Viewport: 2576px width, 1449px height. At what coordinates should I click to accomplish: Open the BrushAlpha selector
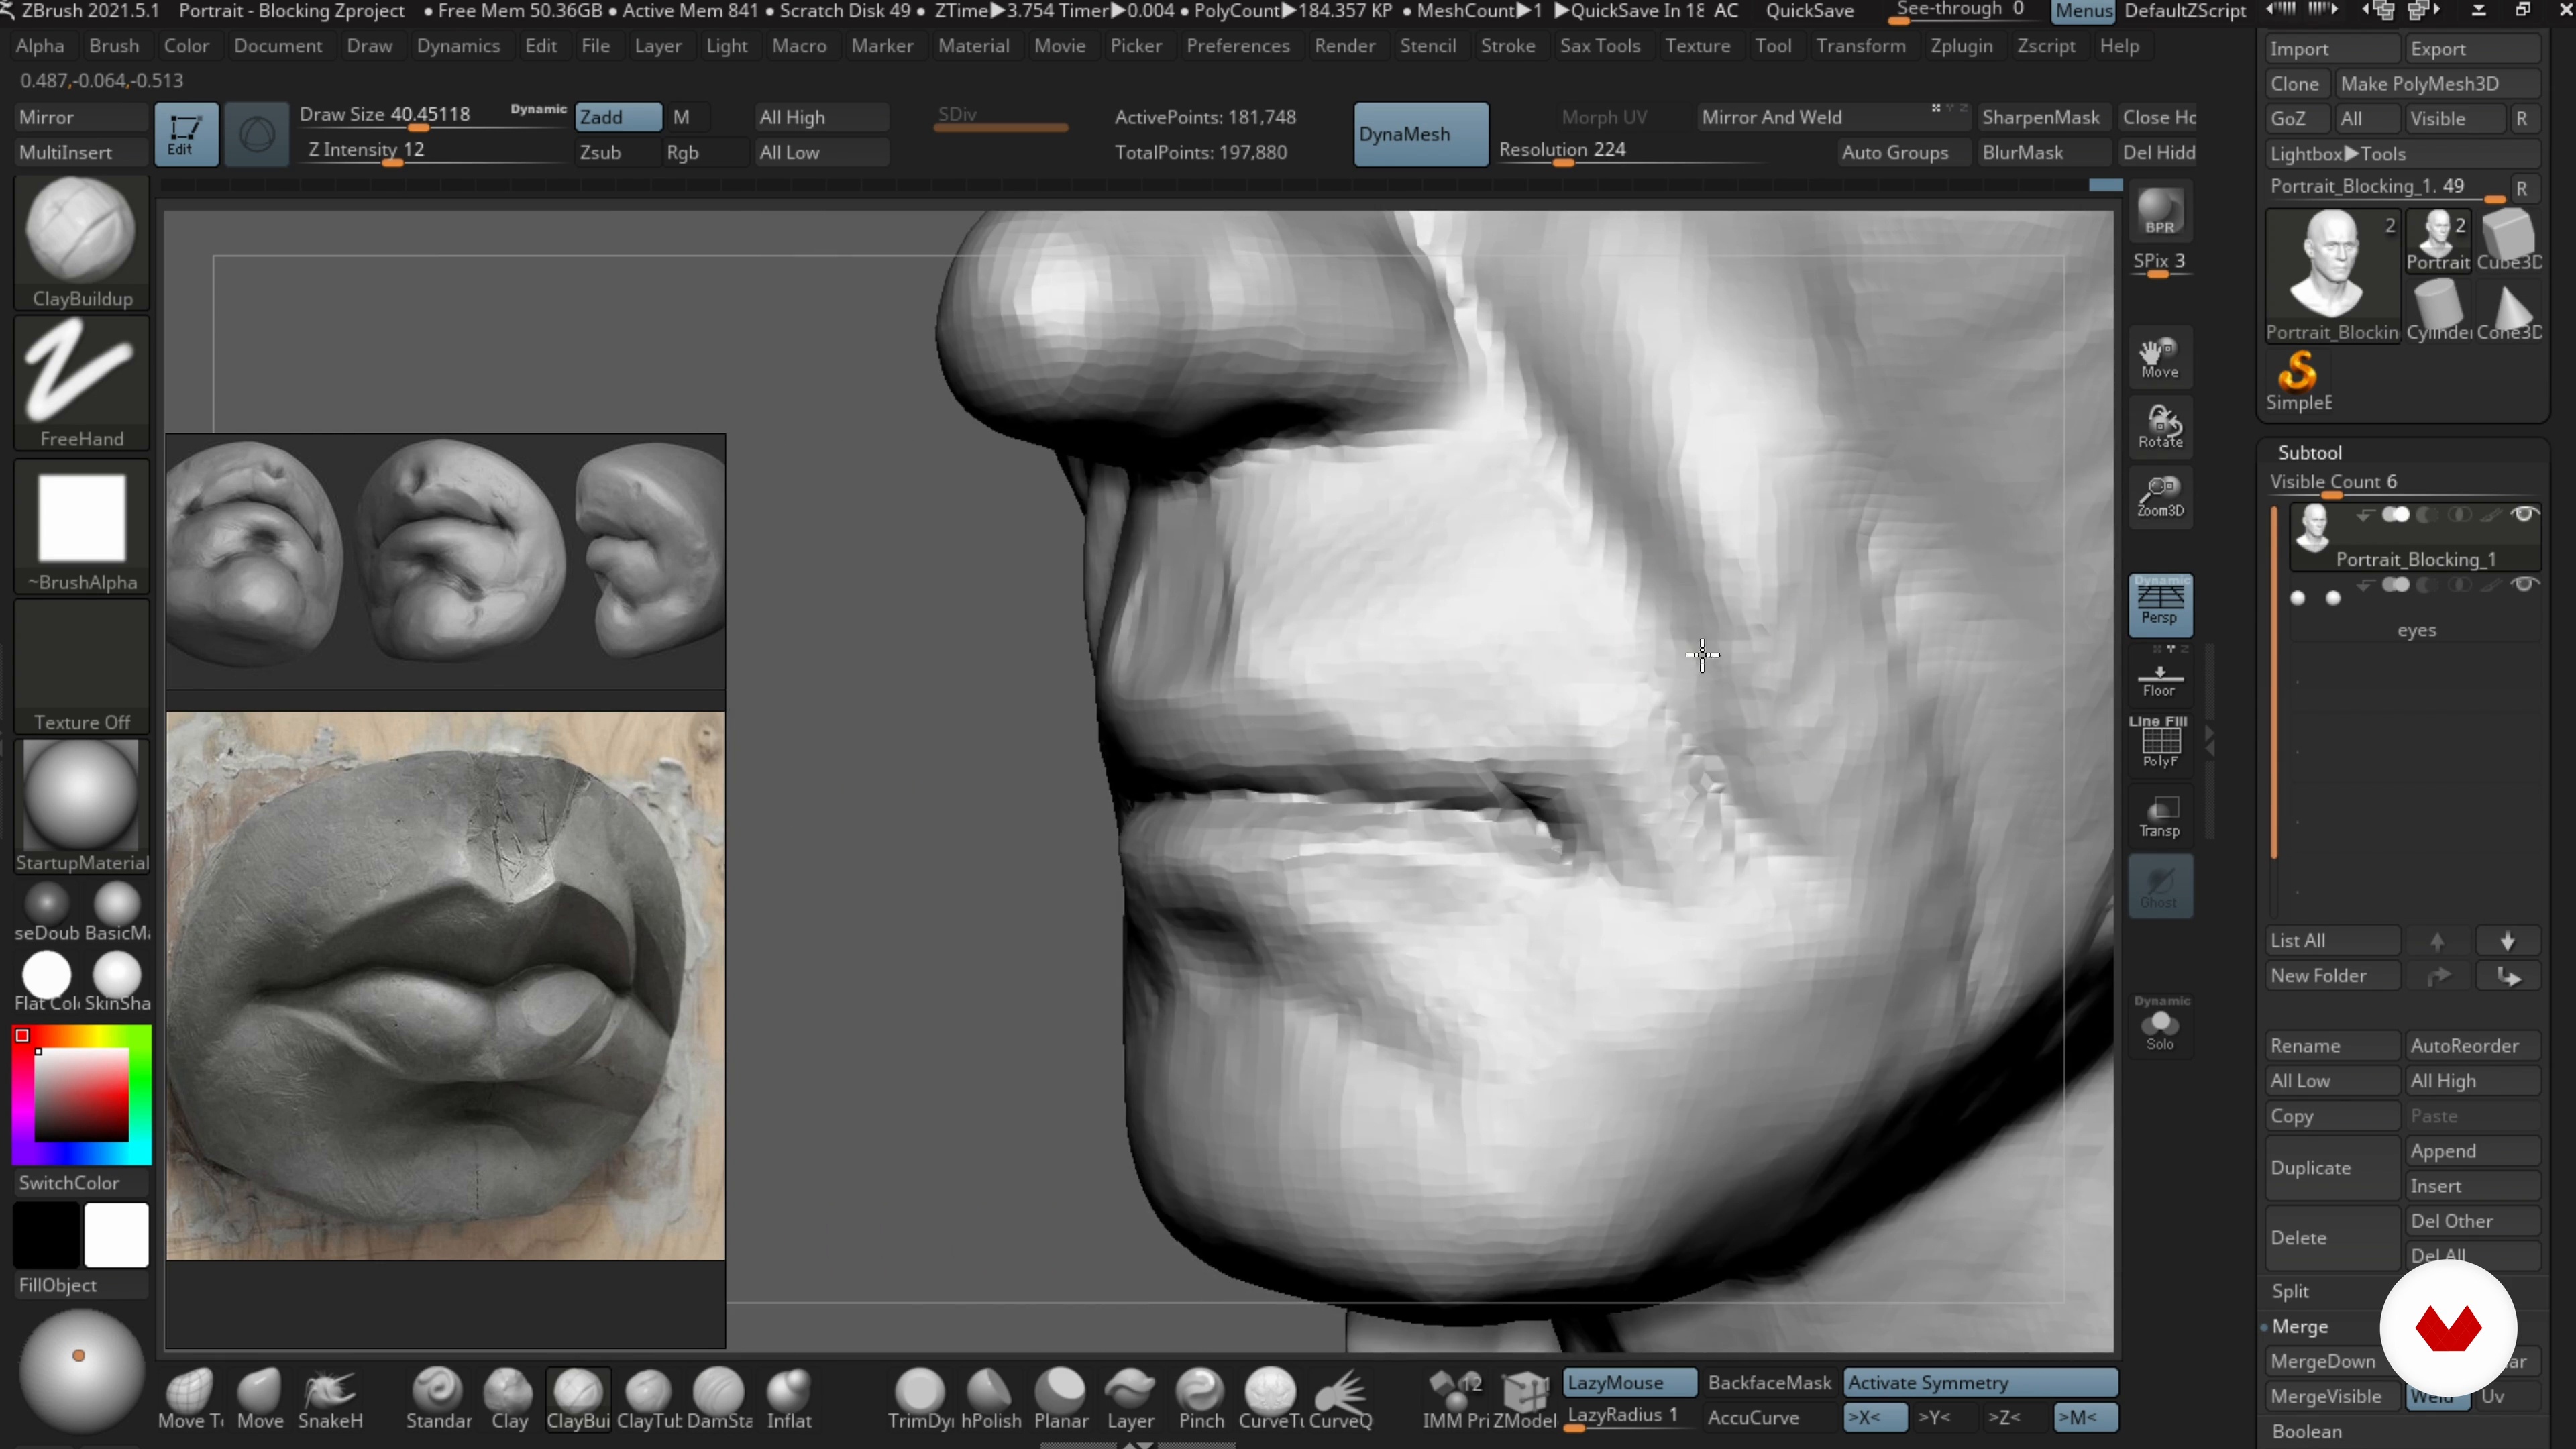click(82, 527)
